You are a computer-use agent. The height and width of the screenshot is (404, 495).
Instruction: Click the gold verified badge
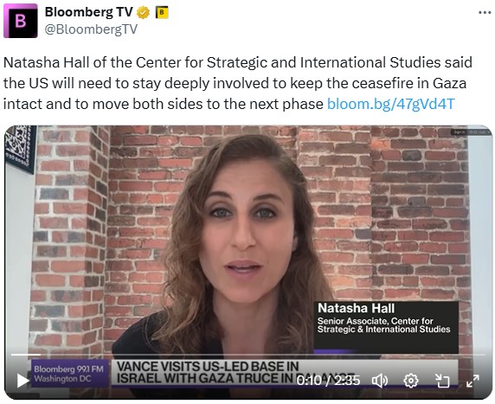143,13
